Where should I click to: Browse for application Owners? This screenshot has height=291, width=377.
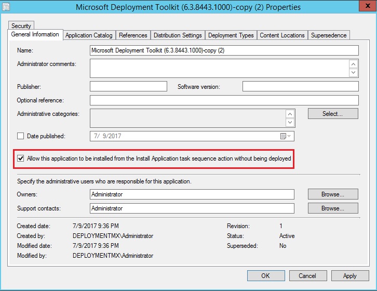(x=332, y=194)
